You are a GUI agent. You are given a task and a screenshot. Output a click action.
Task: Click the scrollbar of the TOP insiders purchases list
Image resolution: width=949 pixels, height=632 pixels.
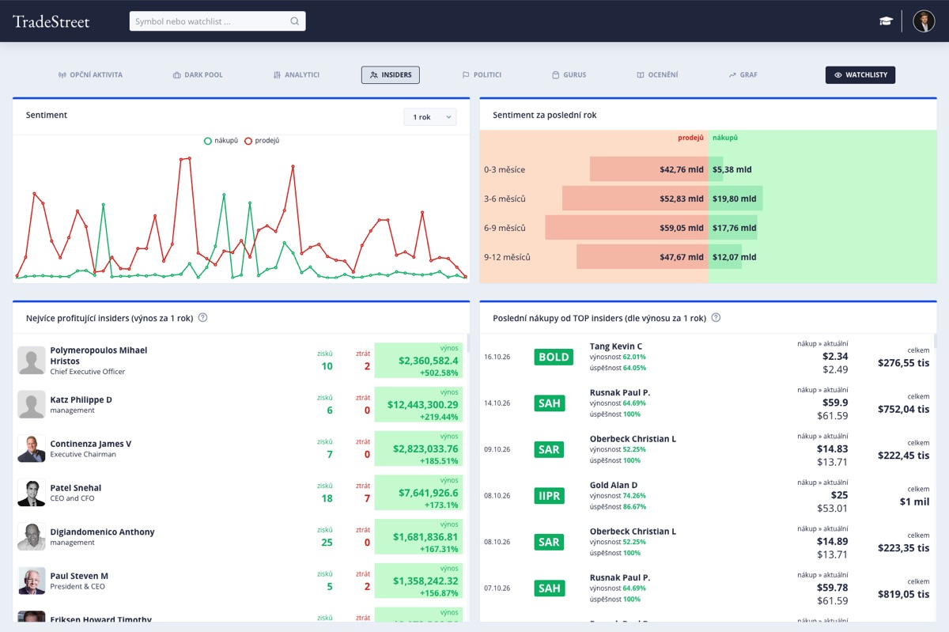(936, 342)
